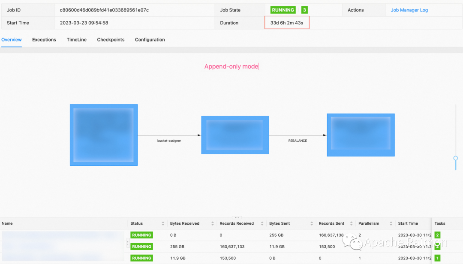Click the 11.9 GB bytes sent cell

[277, 246]
